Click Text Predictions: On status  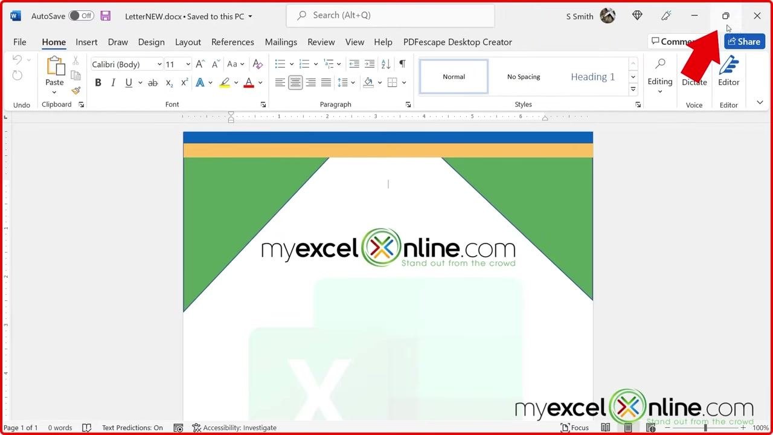tap(132, 428)
